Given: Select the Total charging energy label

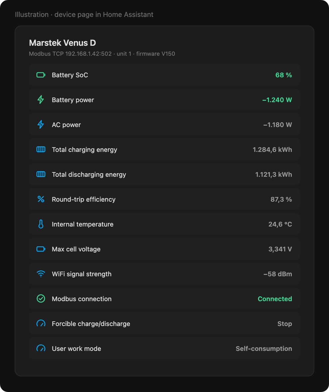Looking at the screenshot, I should click(84, 150).
